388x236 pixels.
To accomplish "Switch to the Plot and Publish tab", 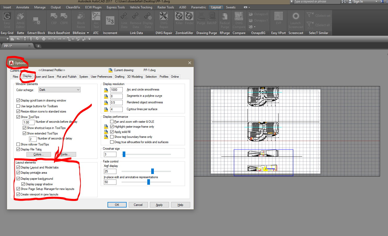I will tap(67, 77).
